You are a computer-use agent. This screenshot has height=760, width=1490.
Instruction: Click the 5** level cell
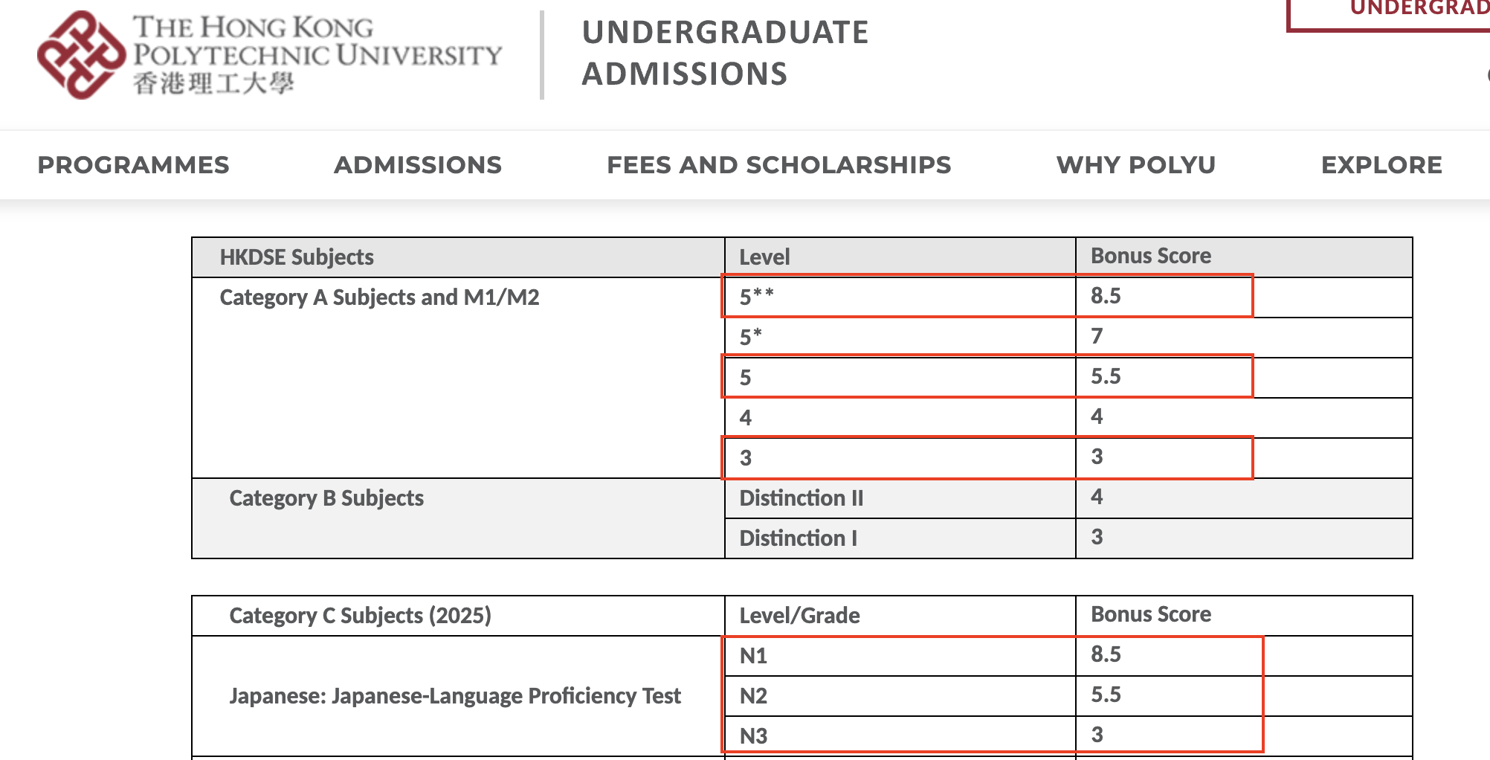(900, 297)
